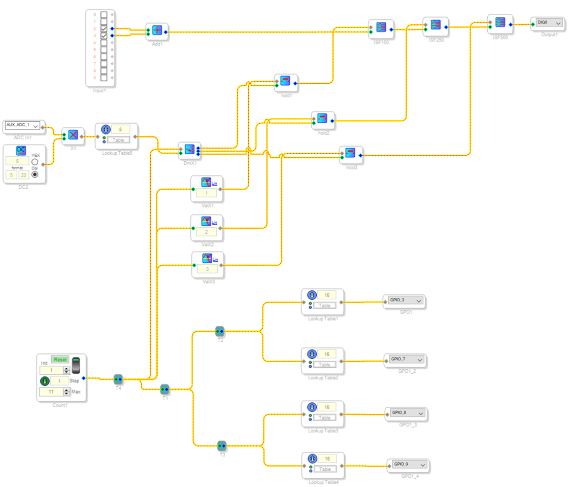Image resolution: width=570 pixels, height=487 pixels.
Task: Select the ISF250 filter block icon
Action: pos(435,24)
